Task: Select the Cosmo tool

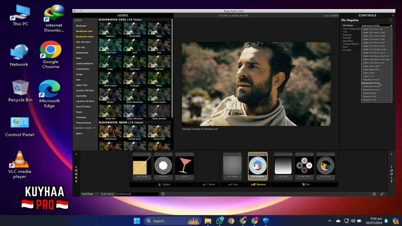Action: [184, 166]
